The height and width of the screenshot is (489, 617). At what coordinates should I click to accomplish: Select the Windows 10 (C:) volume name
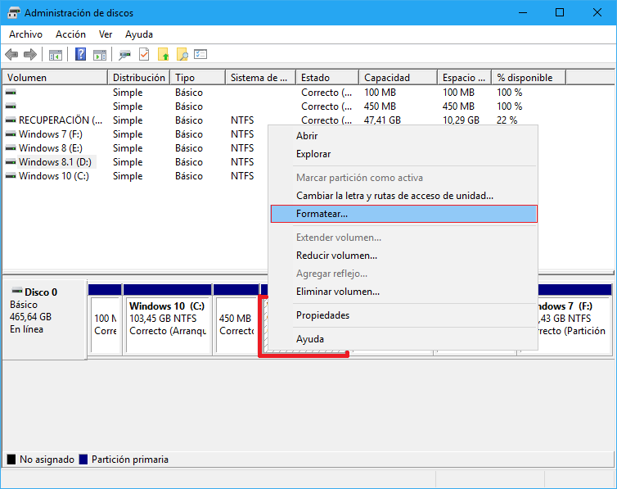(x=54, y=176)
